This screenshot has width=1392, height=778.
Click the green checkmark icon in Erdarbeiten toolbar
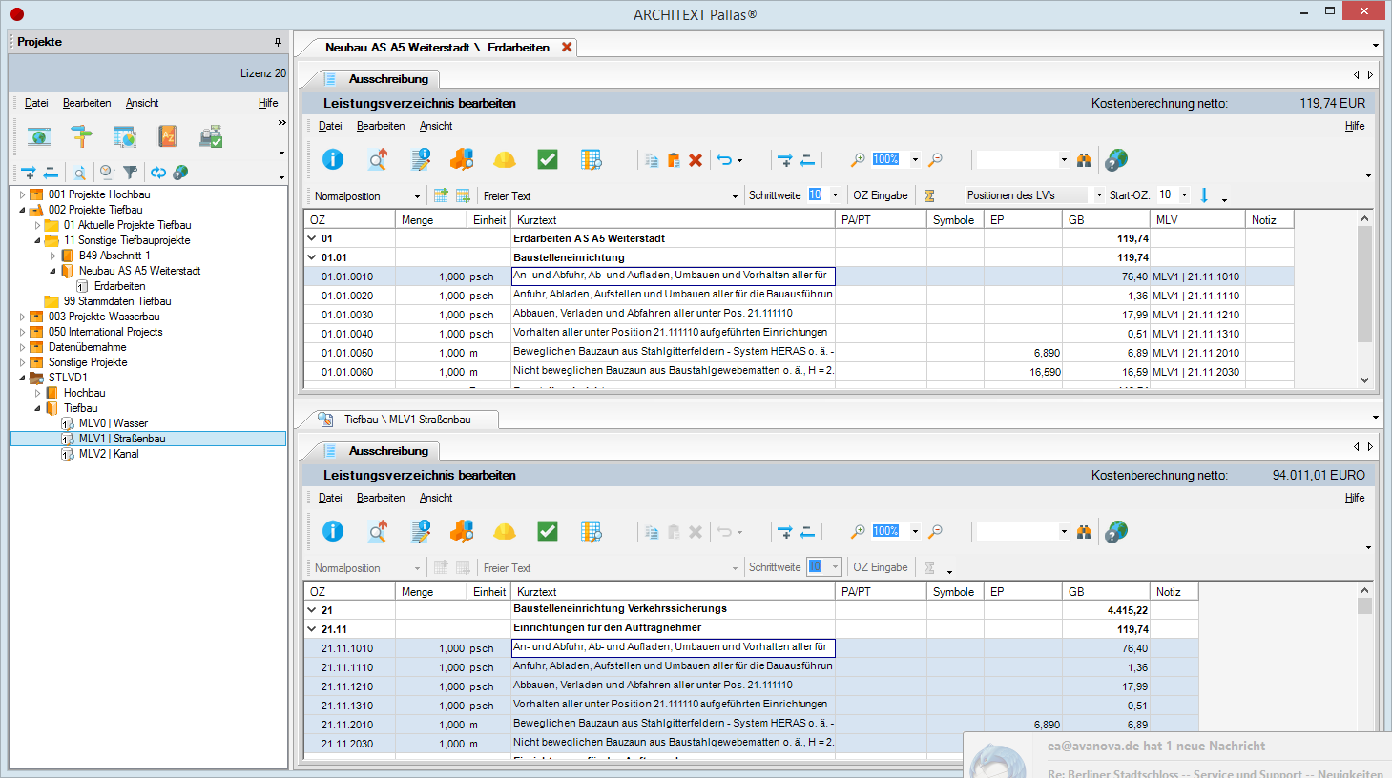(548, 159)
